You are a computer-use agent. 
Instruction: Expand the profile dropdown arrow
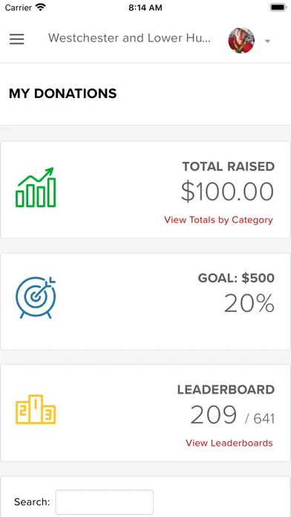coord(267,41)
